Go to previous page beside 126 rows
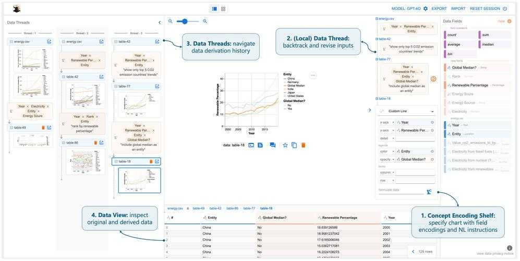Viewport: 520px width, 261px height. coord(413,252)
